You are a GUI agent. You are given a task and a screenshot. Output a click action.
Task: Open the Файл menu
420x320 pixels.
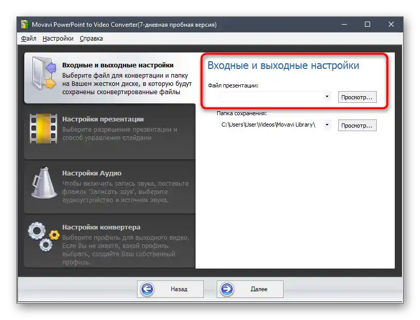[29, 39]
